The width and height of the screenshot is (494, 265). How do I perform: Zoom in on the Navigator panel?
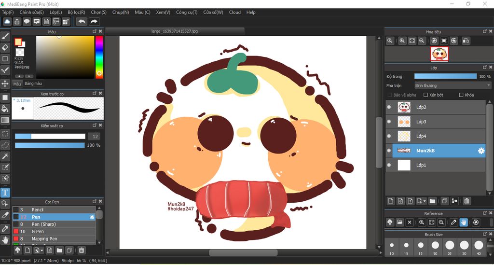402,41
